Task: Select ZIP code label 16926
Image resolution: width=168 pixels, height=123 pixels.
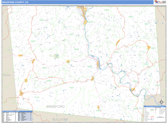Action: [49, 81]
